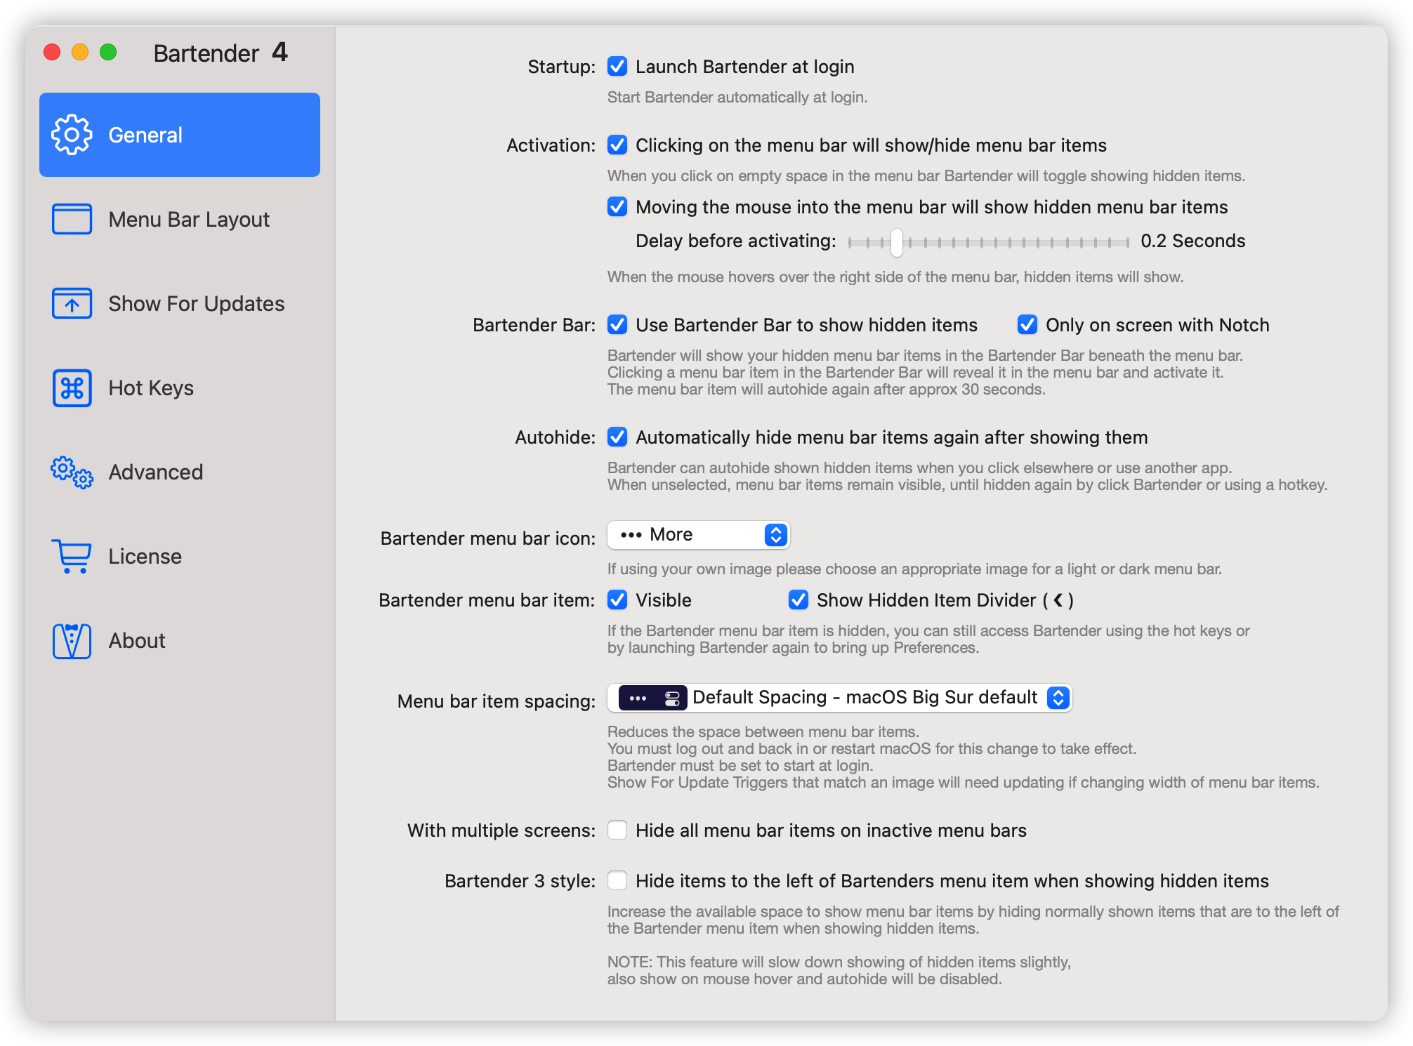The height and width of the screenshot is (1046, 1413).
Task: Click the Bartender menu bar item: label
Action: pyautogui.click(x=487, y=600)
